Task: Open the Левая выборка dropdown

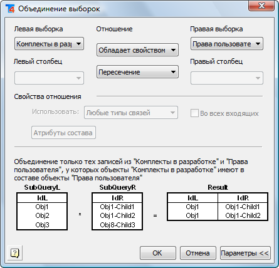Action: (49, 44)
